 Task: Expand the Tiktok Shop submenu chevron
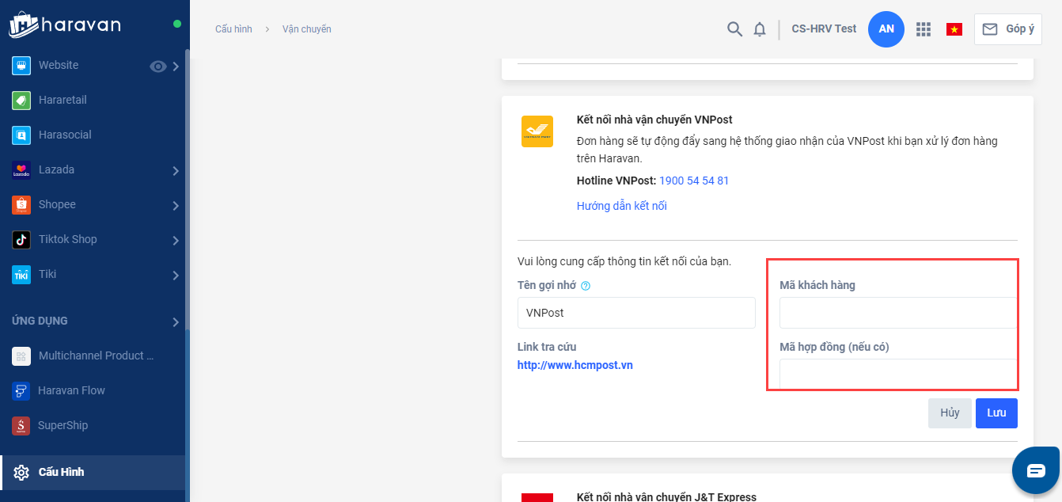tap(176, 241)
